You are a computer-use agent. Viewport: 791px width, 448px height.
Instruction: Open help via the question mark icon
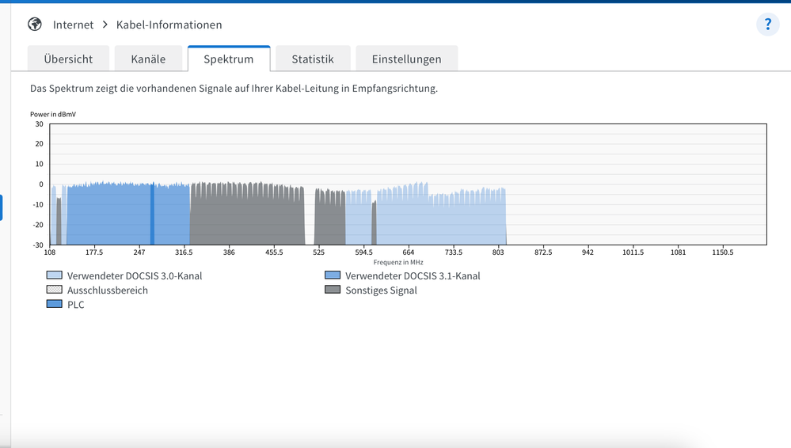click(767, 25)
